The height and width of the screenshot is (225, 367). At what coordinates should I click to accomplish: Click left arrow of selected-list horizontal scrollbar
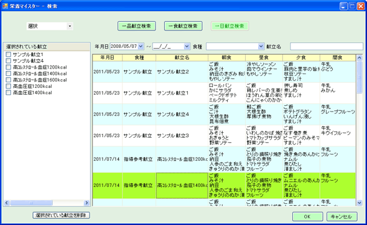point(7,203)
